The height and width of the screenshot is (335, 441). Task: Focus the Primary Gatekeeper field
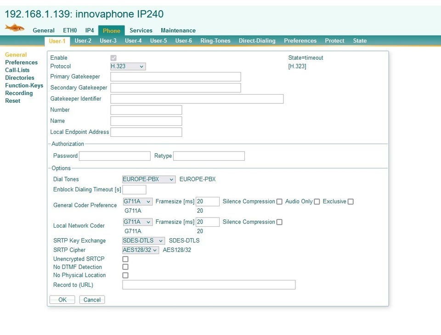(175, 77)
